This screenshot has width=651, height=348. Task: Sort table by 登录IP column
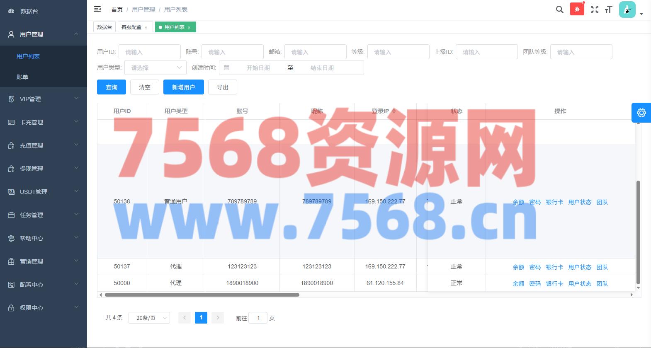click(394, 111)
